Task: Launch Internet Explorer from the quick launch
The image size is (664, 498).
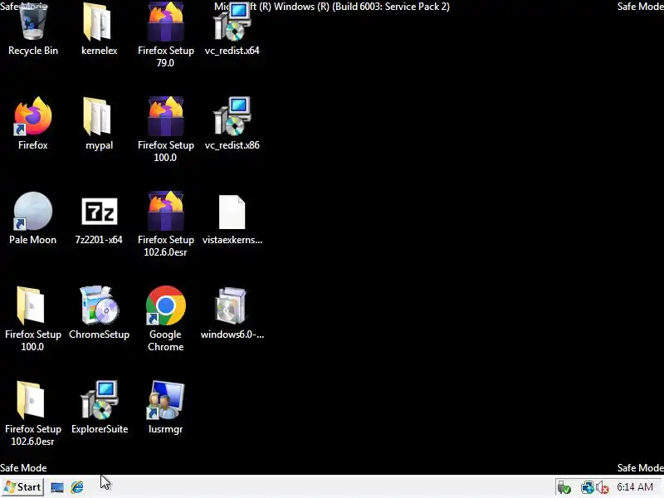Action: click(77, 487)
